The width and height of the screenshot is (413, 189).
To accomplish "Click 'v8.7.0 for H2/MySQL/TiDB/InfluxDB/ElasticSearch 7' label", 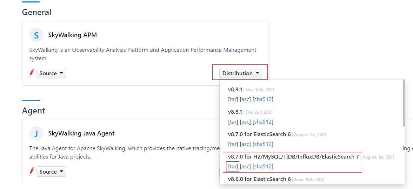I will [x=293, y=157].
